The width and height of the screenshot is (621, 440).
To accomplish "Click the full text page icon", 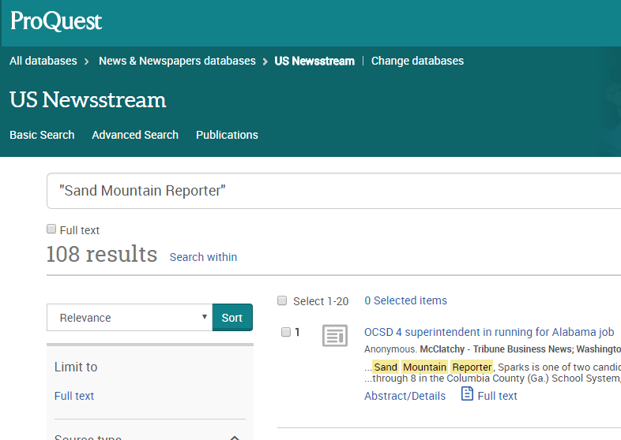I will click(x=467, y=394).
